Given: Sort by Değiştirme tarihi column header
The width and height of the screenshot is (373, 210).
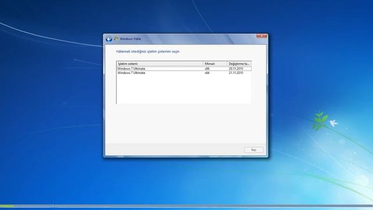Looking at the screenshot, I should coord(239,64).
